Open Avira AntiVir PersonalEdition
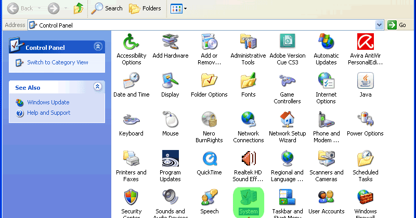Image resolution: width=416 pixels, height=218 pixels. point(366,49)
